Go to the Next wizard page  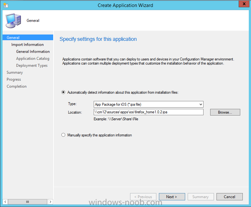point(172,197)
